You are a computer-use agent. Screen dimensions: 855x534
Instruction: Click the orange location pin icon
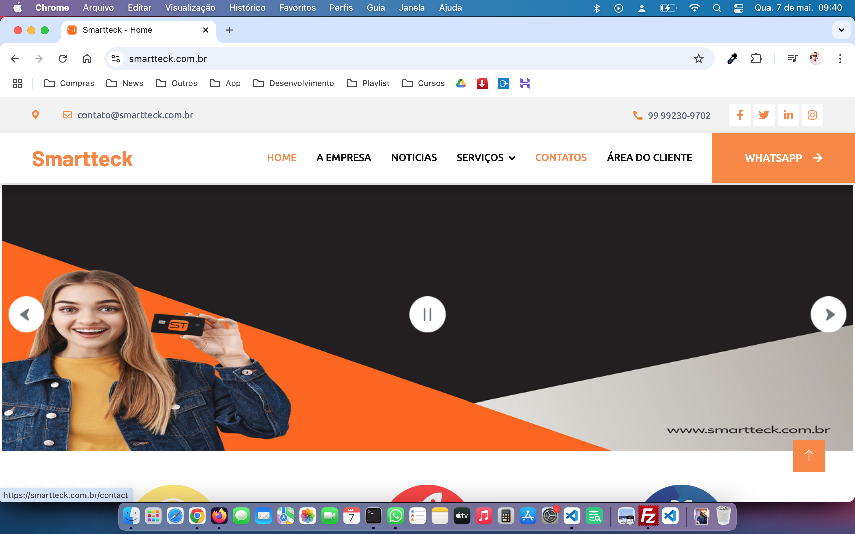tap(35, 115)
